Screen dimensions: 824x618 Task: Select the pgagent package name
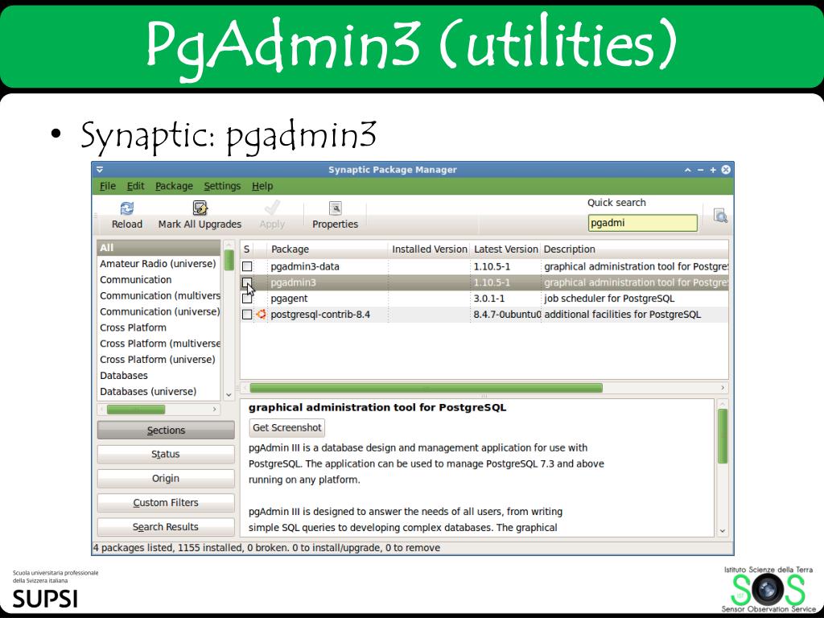tap(289, 299)
